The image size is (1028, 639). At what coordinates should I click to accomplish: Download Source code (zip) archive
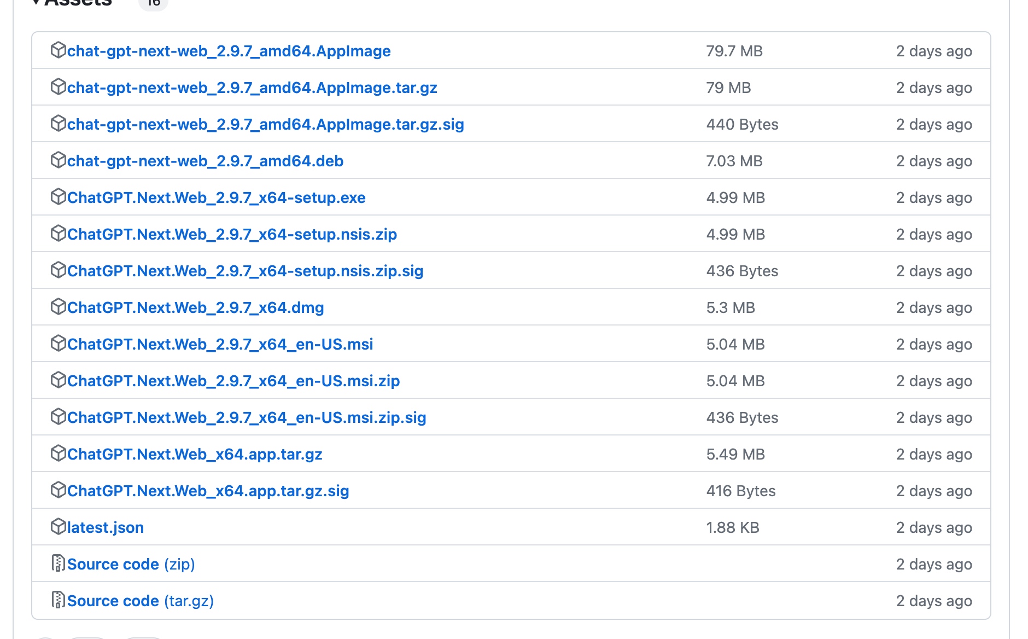pos(131,564)
